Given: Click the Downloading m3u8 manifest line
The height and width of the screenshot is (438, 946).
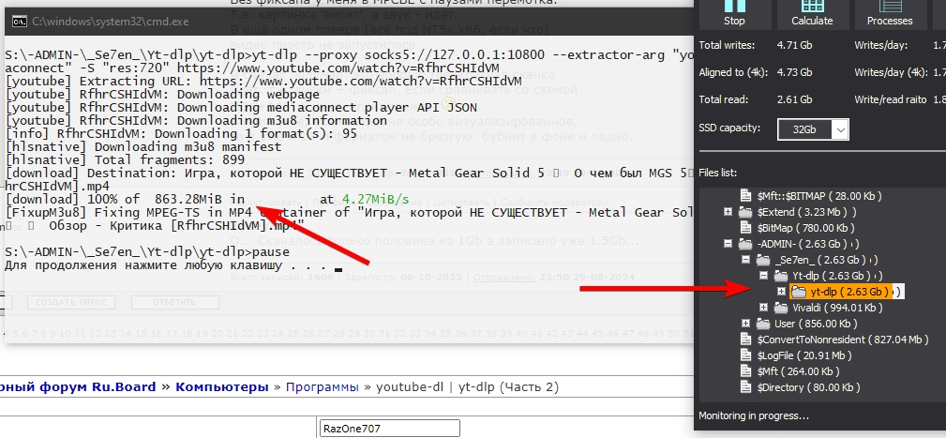Looking at the screenshot, I should point(143,146).
